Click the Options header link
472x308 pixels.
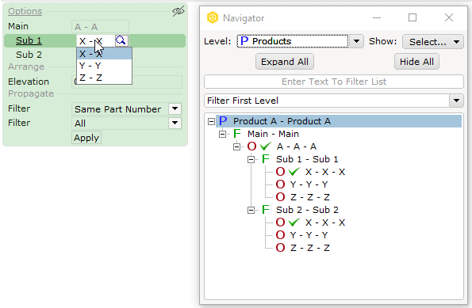25,11
